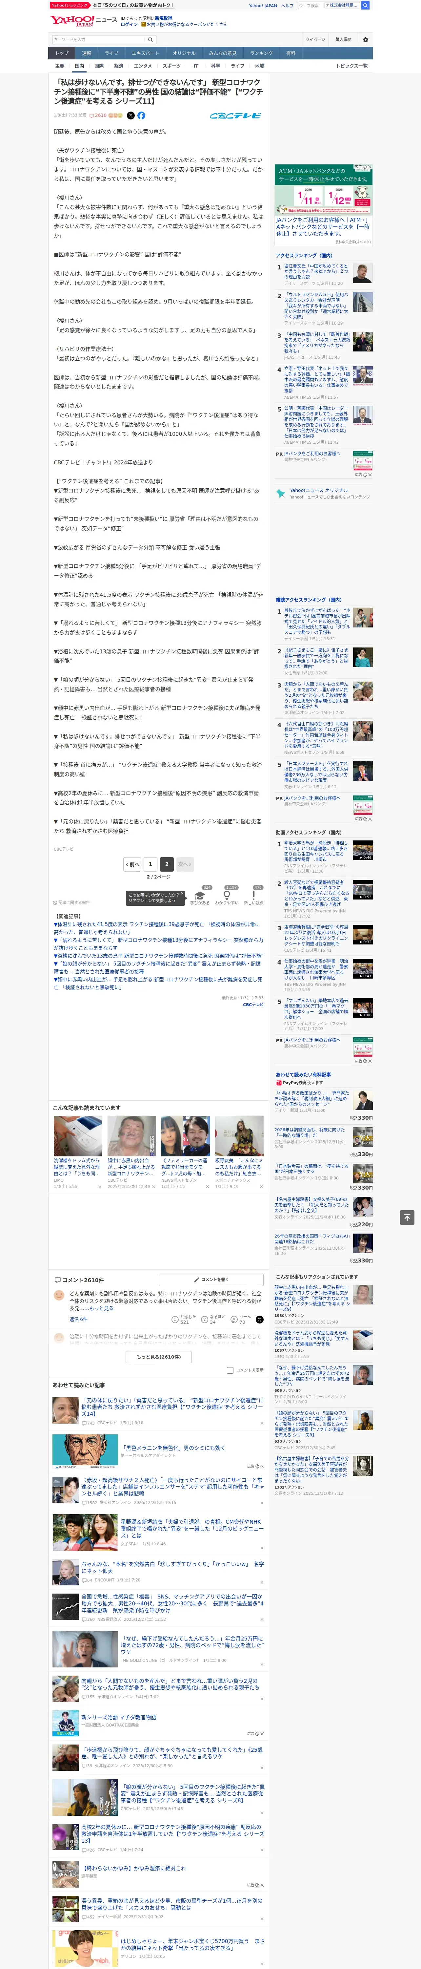Open 購入履歴 link

coord(343,40)
